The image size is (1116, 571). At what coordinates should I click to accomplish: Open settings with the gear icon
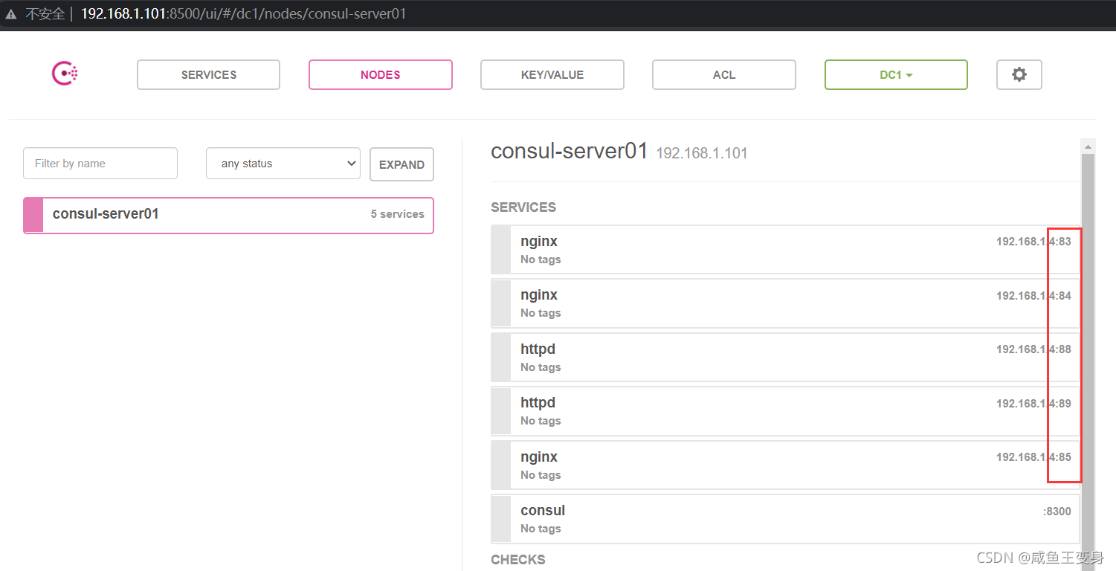1019,74
